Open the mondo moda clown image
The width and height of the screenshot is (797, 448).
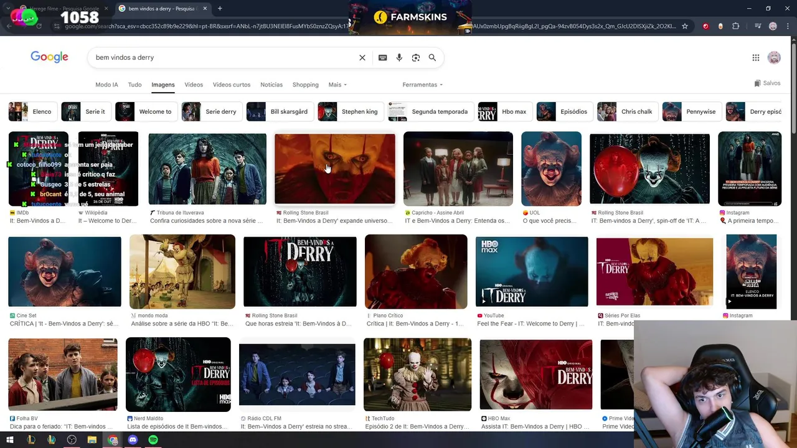point(182,272)
